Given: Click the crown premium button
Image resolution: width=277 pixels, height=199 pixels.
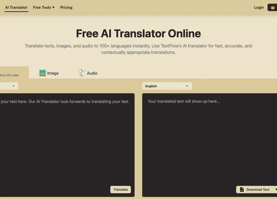Looking at the screenshot, I should [x=272, y=7].
